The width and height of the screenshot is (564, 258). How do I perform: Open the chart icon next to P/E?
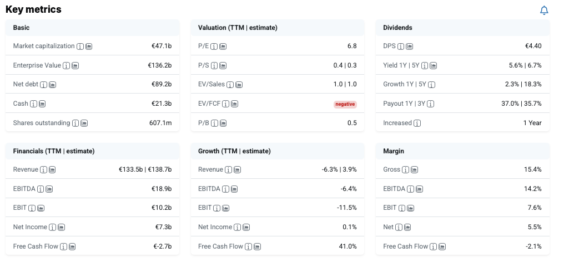point(223,46)
